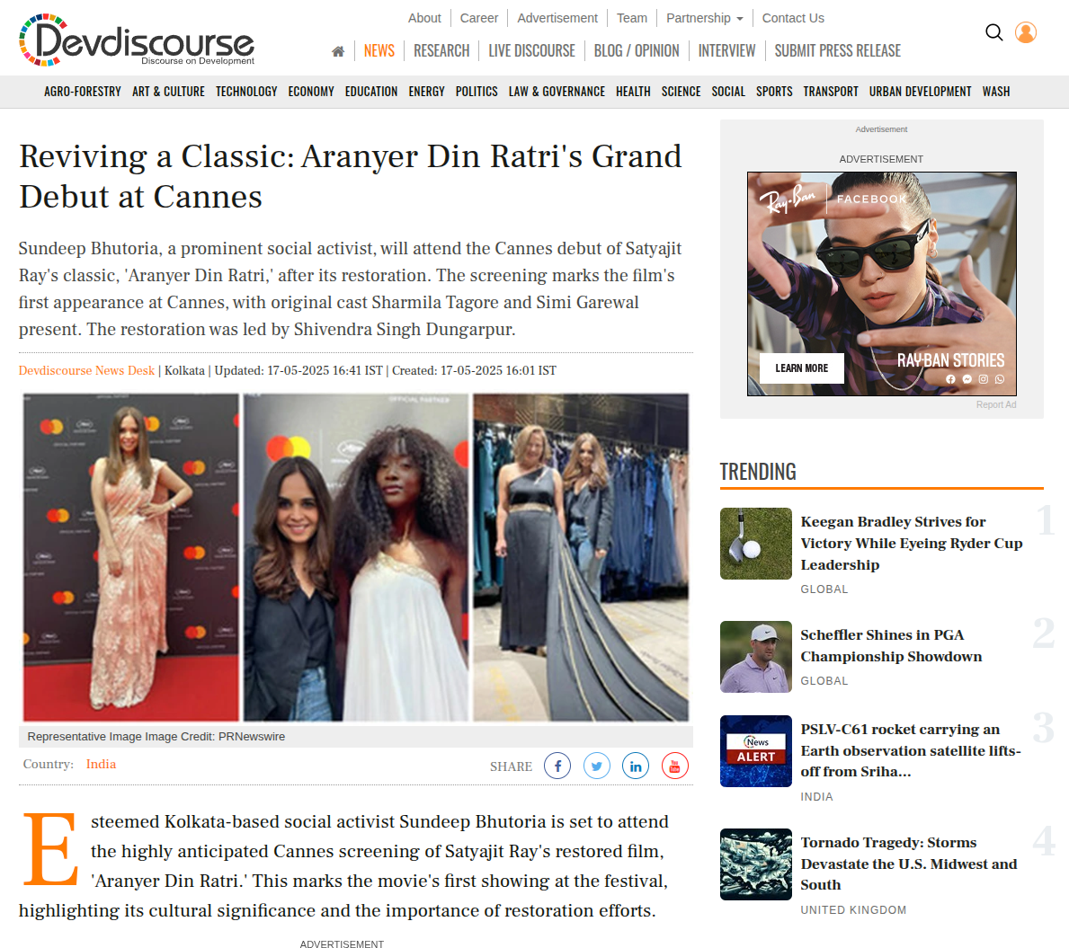Click the Devdiscourse logo
The height and width of the screenshot is (948, 1069).
click(x=138, y=40)
